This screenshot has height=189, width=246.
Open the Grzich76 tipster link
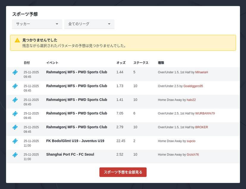[x=192, y=154]
